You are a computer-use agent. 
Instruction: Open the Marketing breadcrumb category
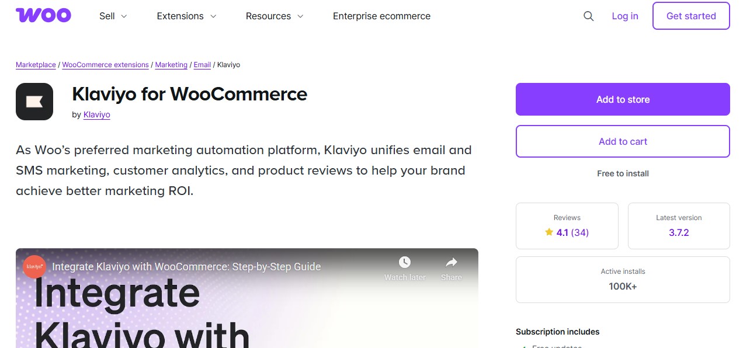[x=171, y=64]
